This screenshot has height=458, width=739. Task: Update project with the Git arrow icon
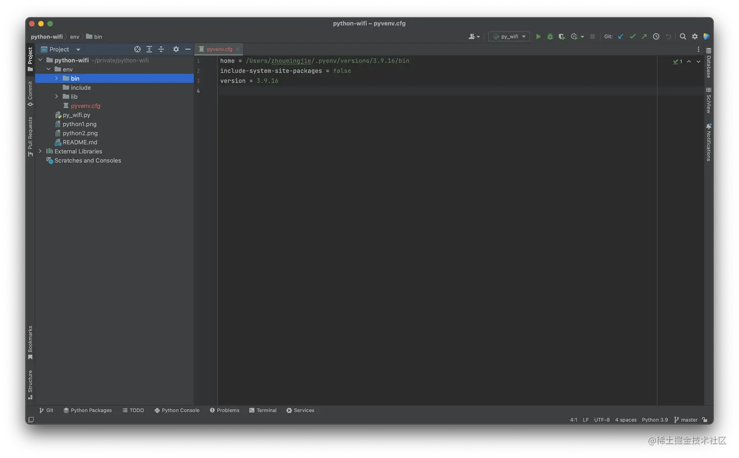[x=621, y=37]
